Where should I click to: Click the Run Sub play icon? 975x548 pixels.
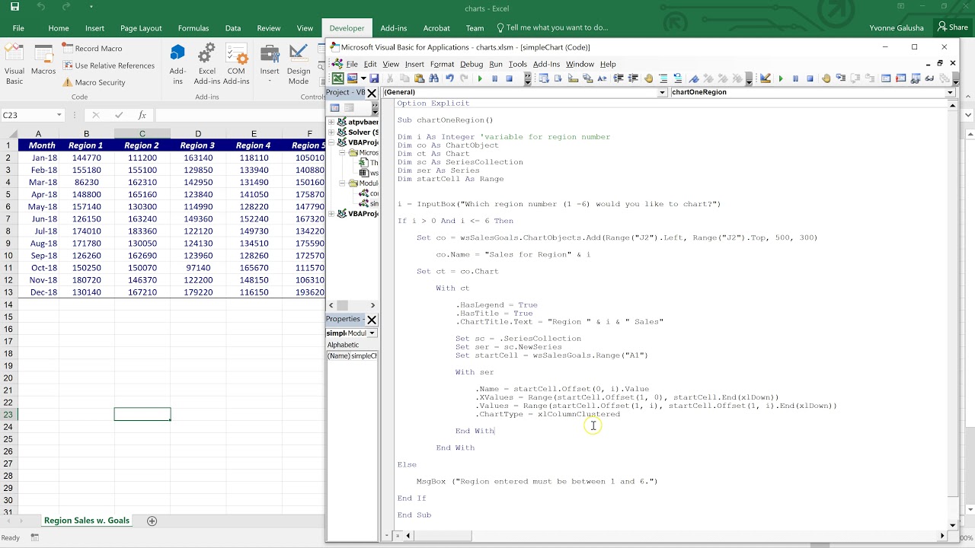(480, 78)
